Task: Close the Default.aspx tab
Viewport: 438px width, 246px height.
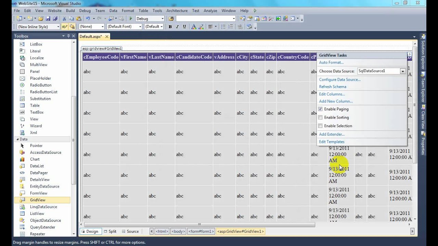Action: point(107,37)
